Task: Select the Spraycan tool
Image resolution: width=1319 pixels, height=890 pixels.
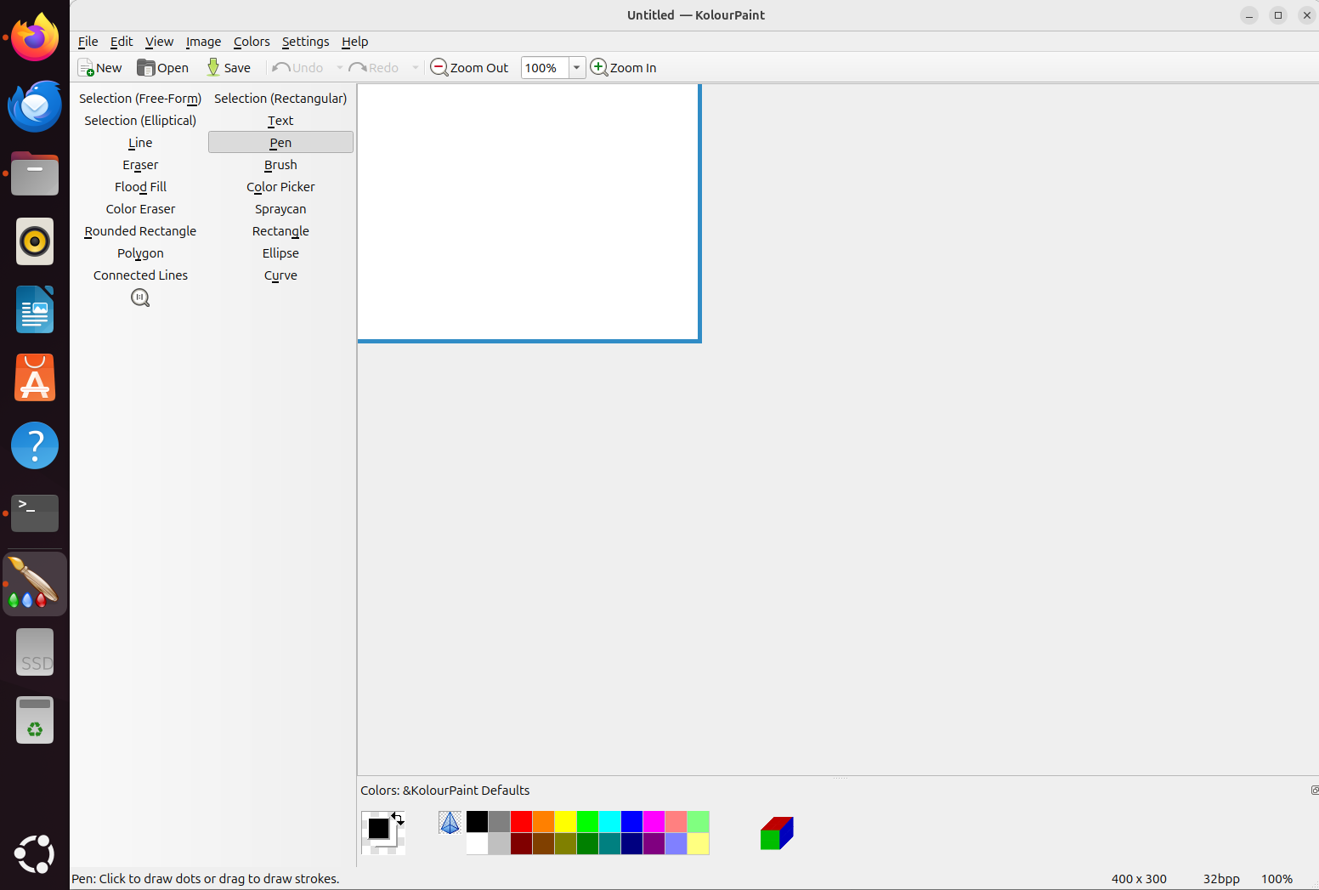Action: (x=280, y=209)
